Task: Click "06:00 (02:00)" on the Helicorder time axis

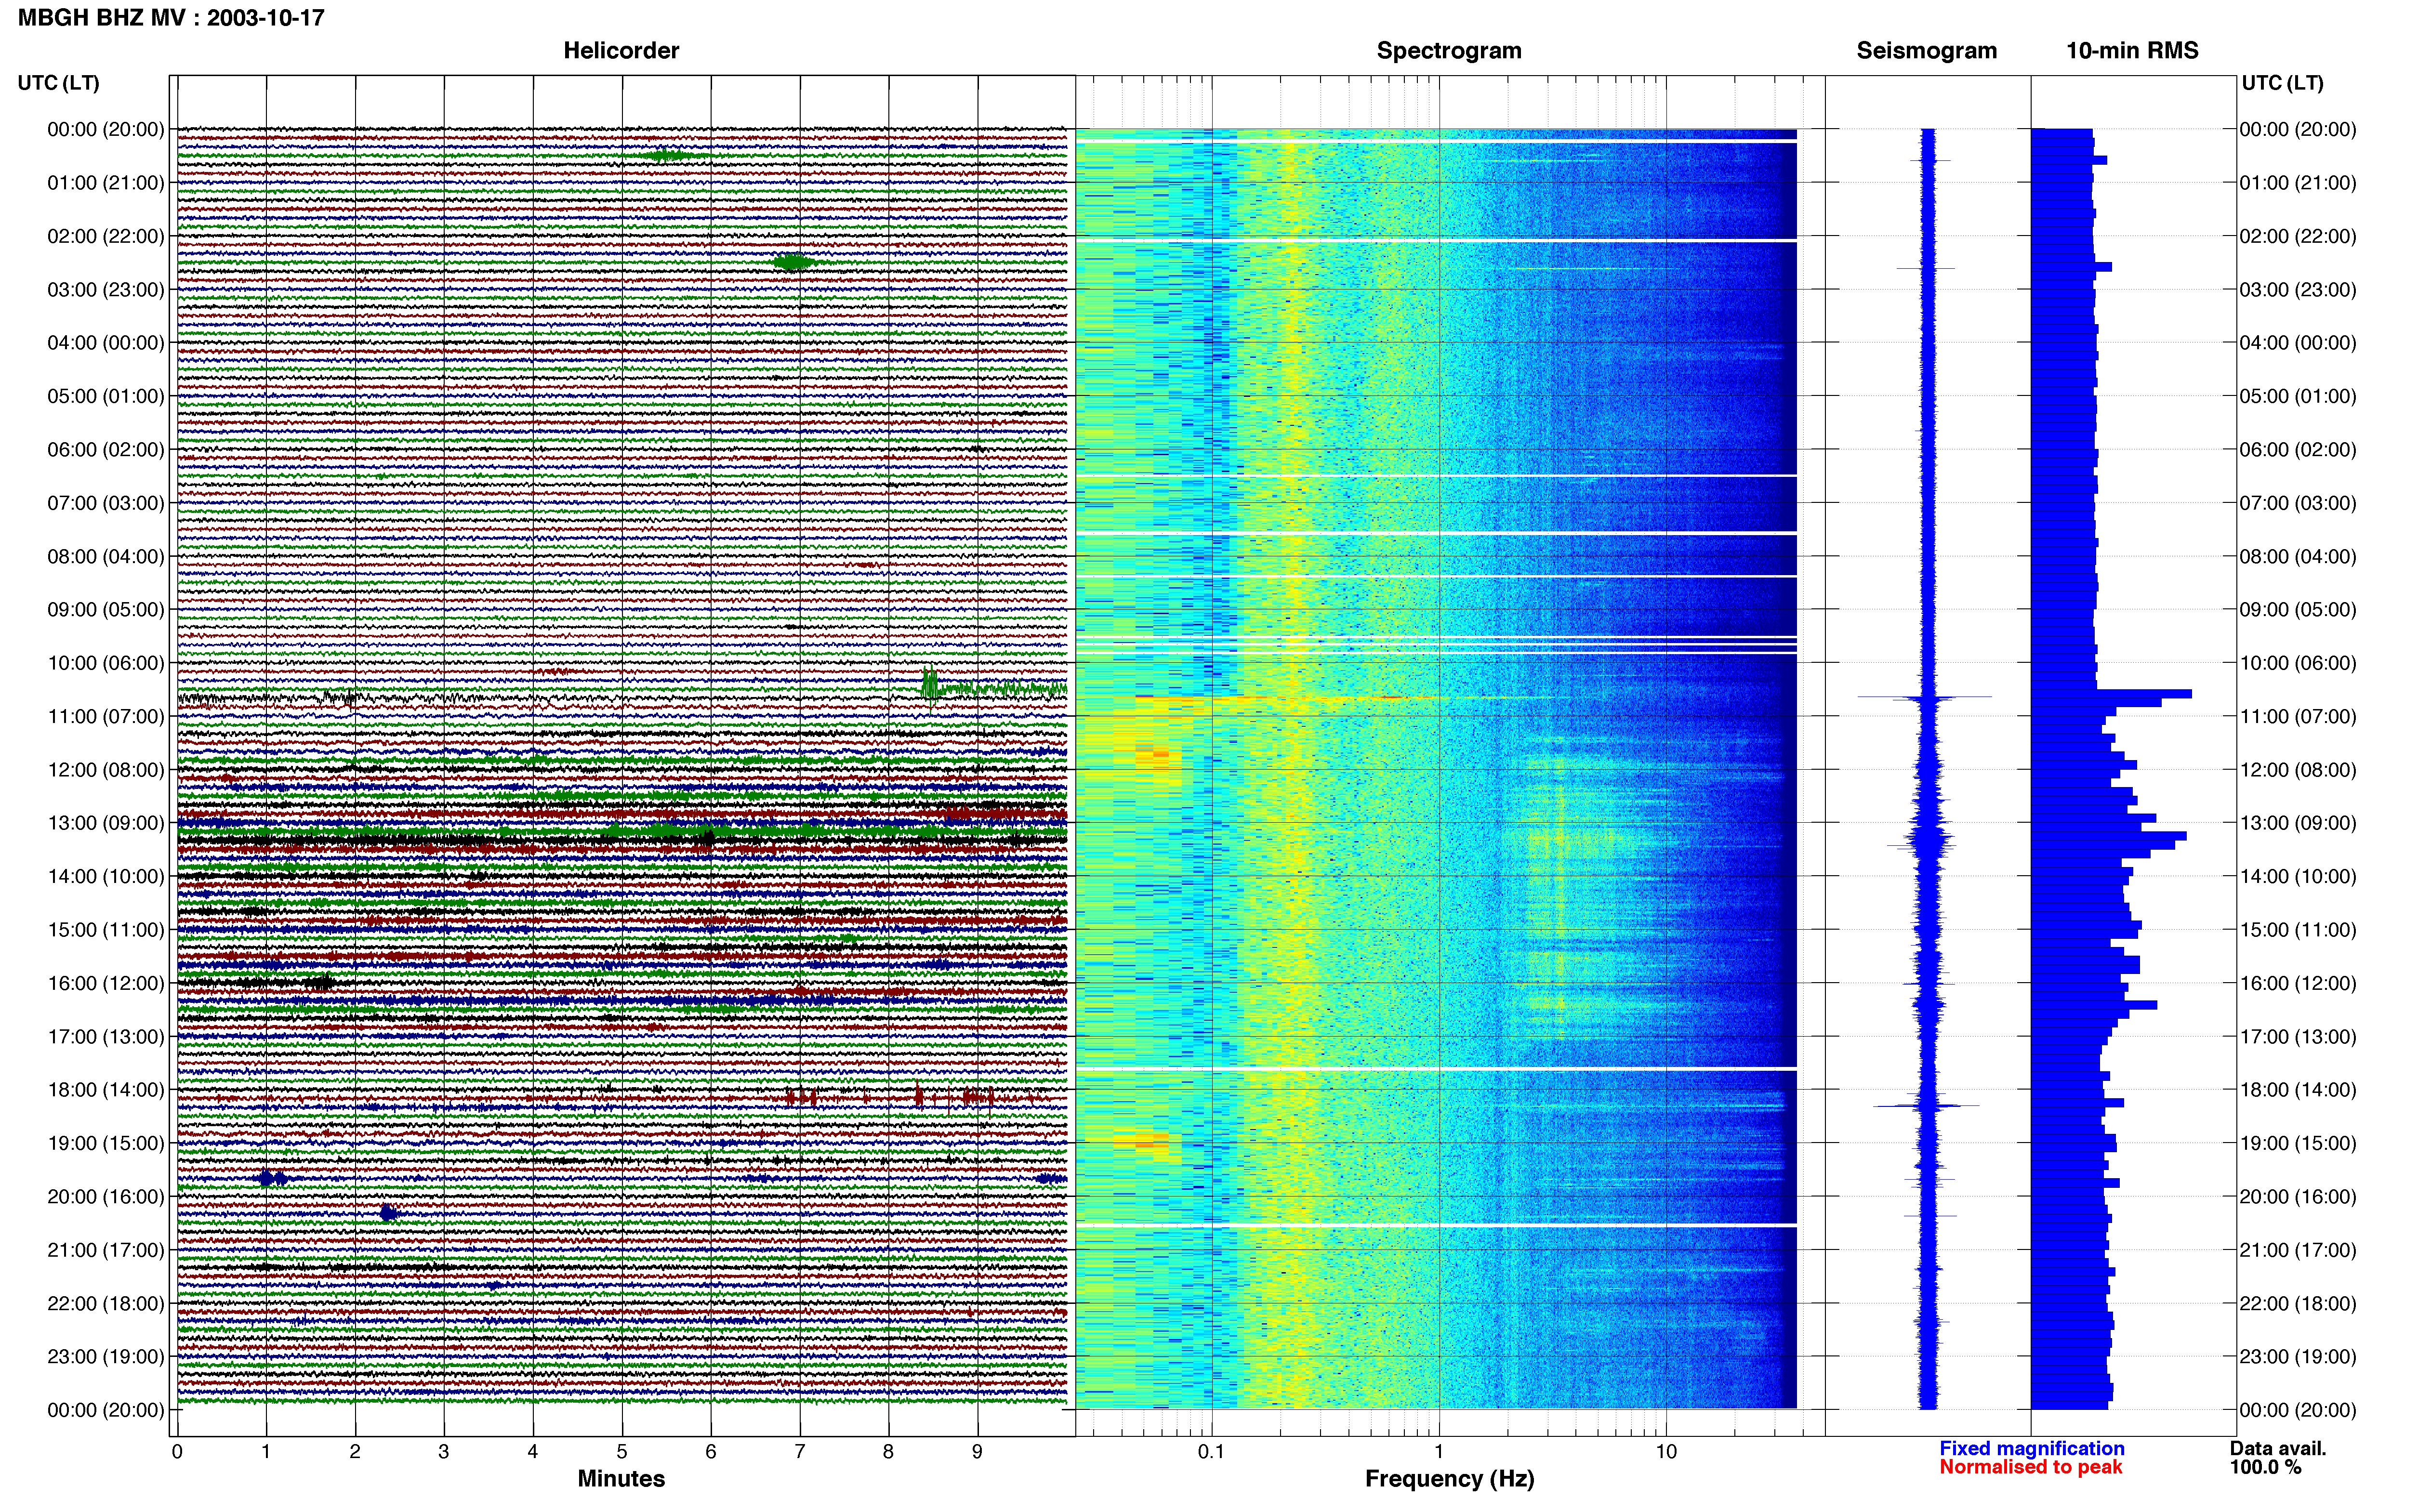Action: point(106,450)
